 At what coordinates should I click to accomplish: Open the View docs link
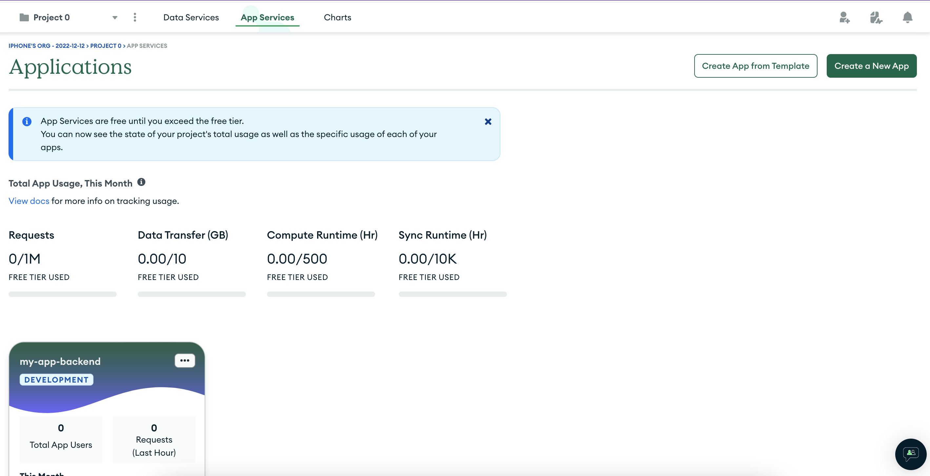click(29, 201)
